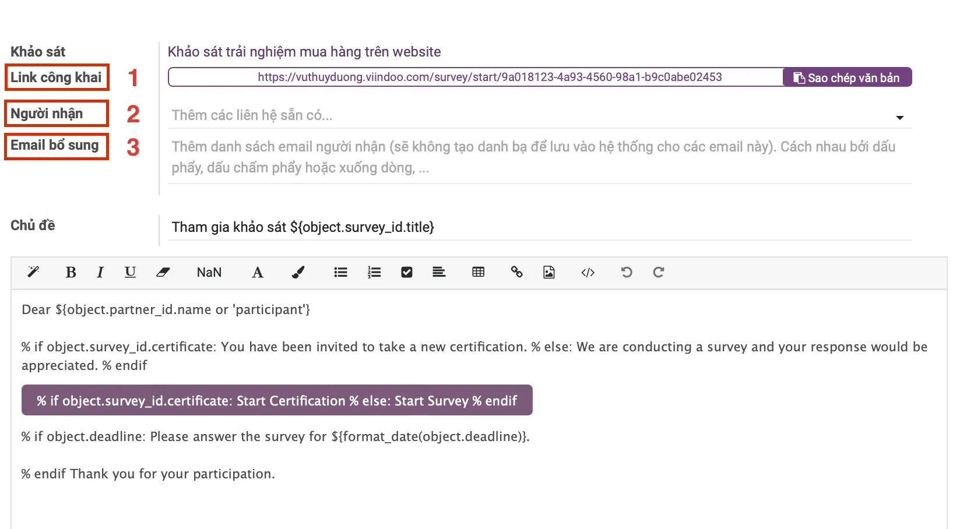Click the Dear participant greeting line
This screenshot has width=960, height=529.
point(166,309)
